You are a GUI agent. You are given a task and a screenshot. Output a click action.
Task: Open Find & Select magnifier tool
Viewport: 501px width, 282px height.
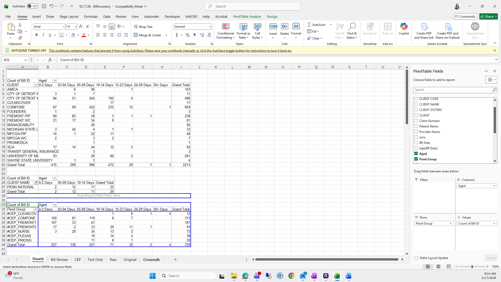352,31
